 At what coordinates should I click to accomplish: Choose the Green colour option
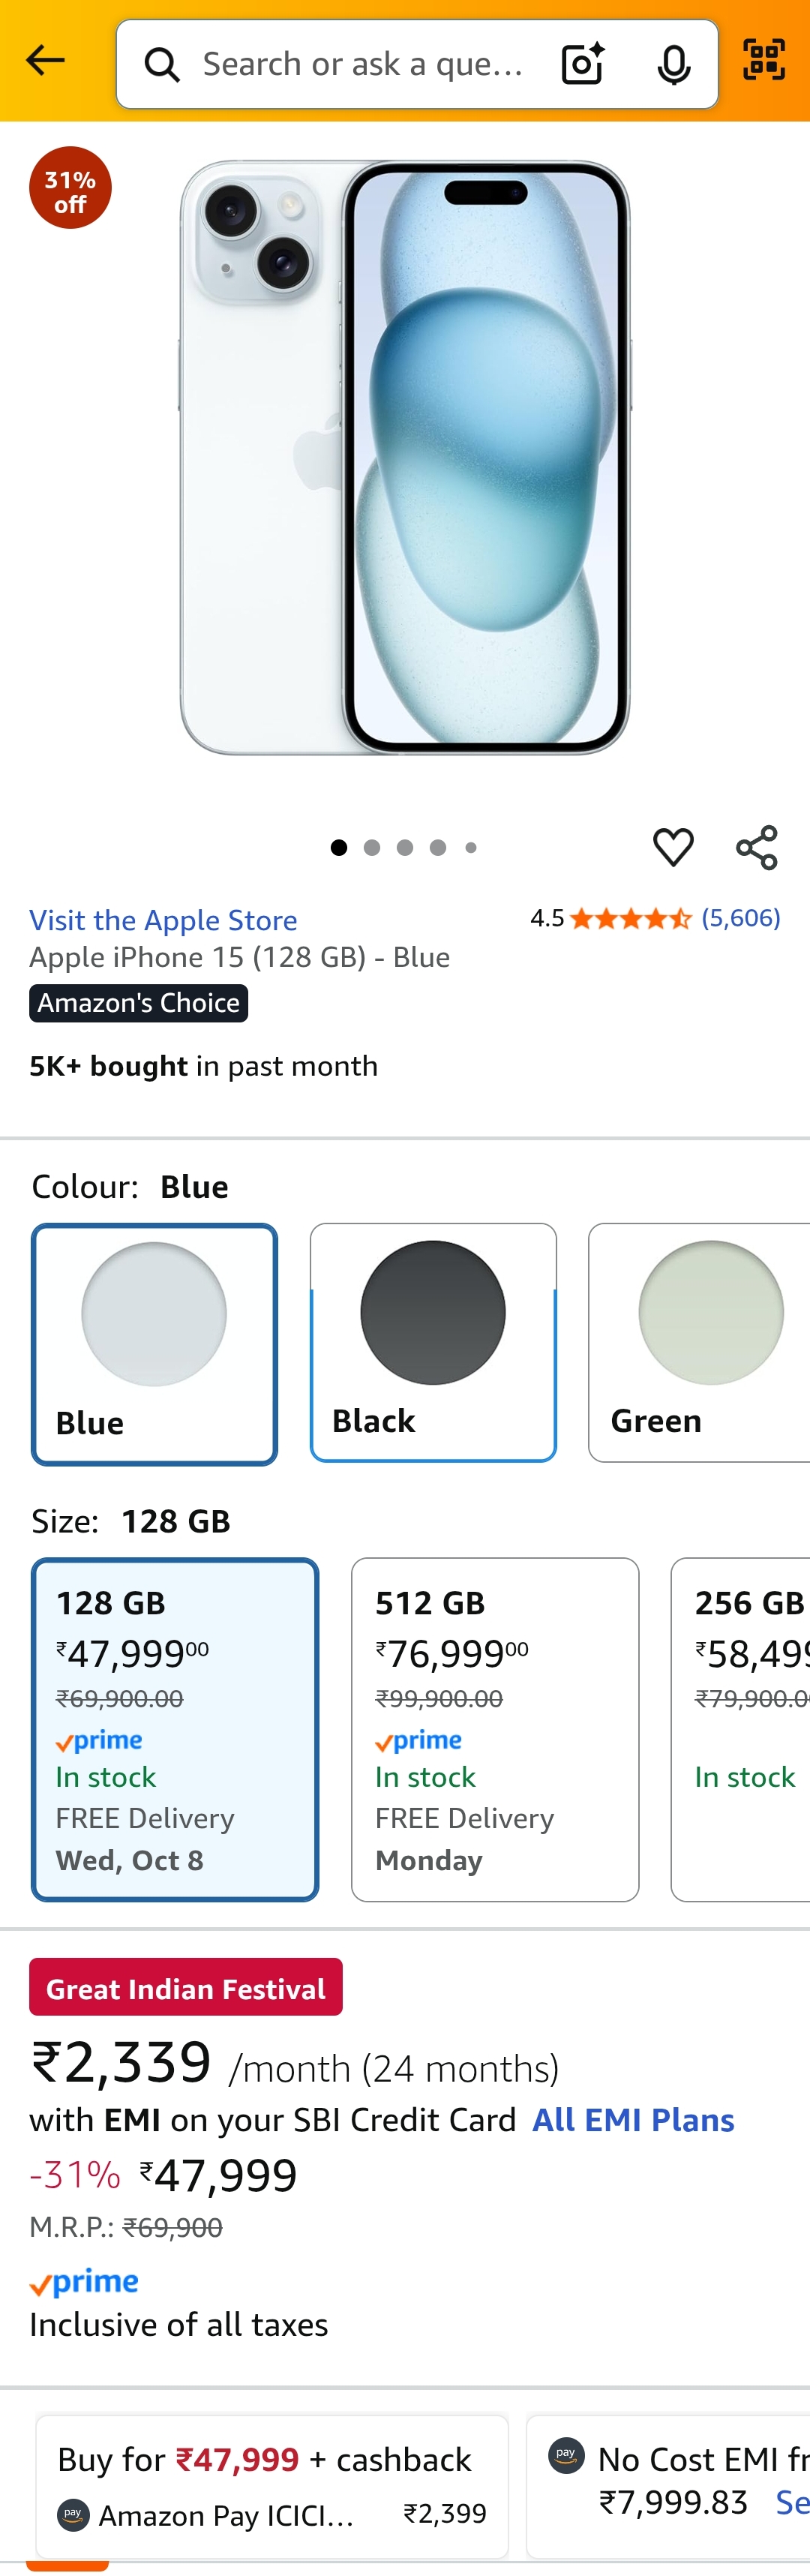click(x=700, y=1341)
